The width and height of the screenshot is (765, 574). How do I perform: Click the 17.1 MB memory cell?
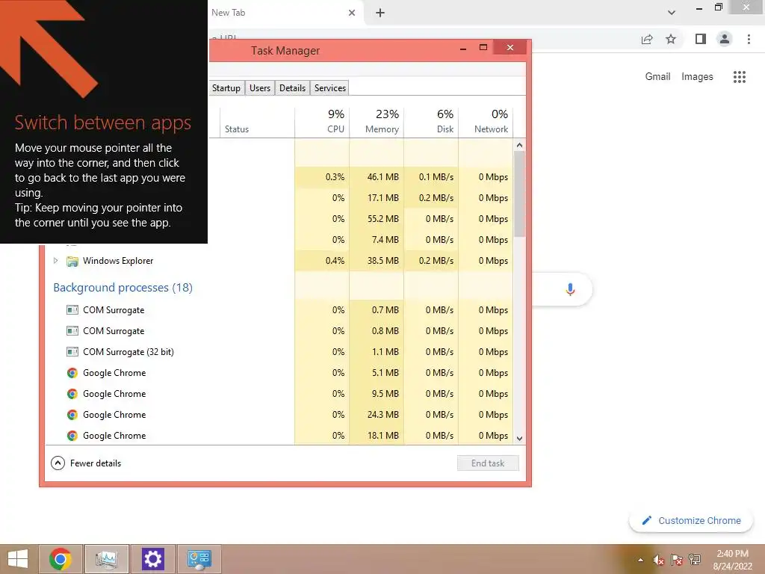pyautogui.click(x=377, y=197)
